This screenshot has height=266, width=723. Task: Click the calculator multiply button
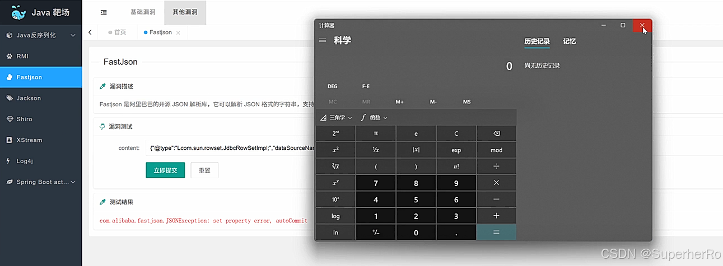pyautogui.click(x=496, y=183)
